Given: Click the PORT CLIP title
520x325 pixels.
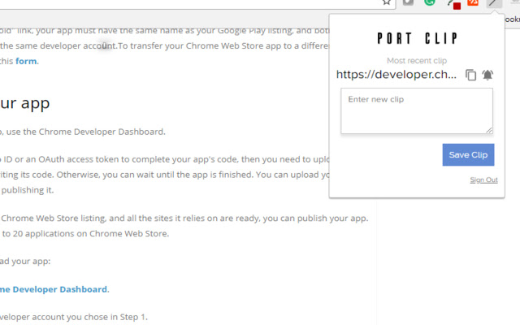Looking at the screenshot, I should coord(417,38).
